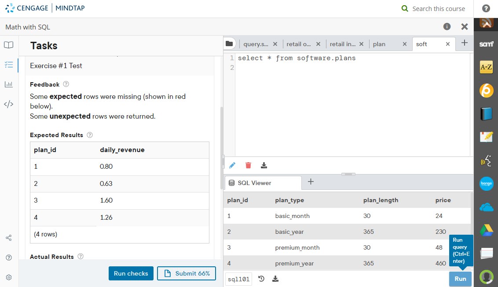Select the code view icon in left sidebar
Image resolution: width=498 pixels, height=287 pixels.
click(x=8, y=104)
